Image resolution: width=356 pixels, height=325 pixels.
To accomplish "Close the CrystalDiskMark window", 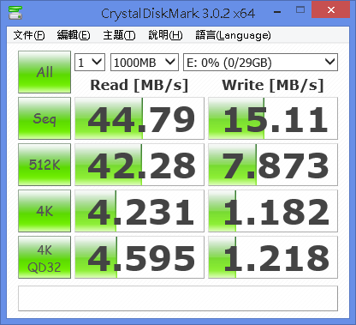I will 331,10.
